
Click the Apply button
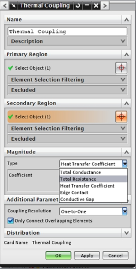(87, 256)
